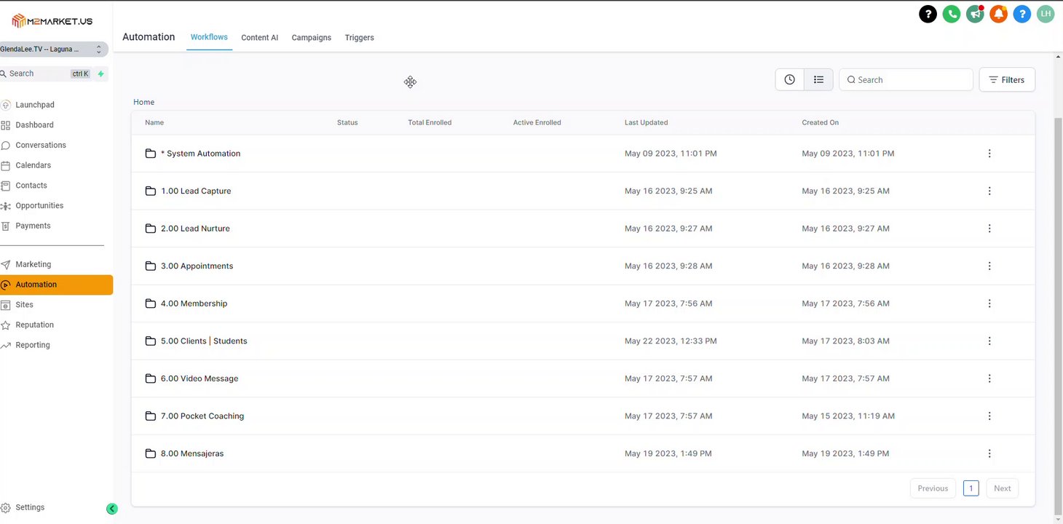
Task: Open the 2.00 Lead Nurture folder
Action: point(195,229)
